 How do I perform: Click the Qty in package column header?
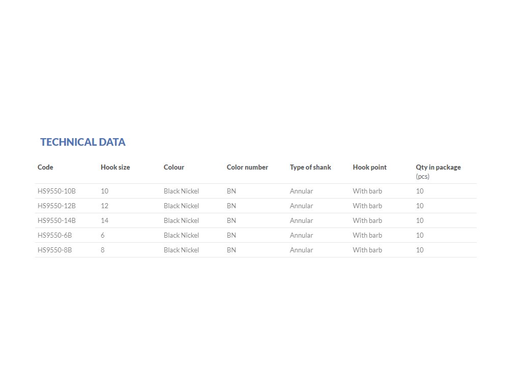click(x=438, y=167)
